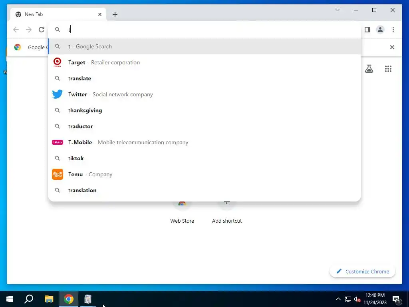Select the 'tiktok' suggestion

(x=205, y=158)
